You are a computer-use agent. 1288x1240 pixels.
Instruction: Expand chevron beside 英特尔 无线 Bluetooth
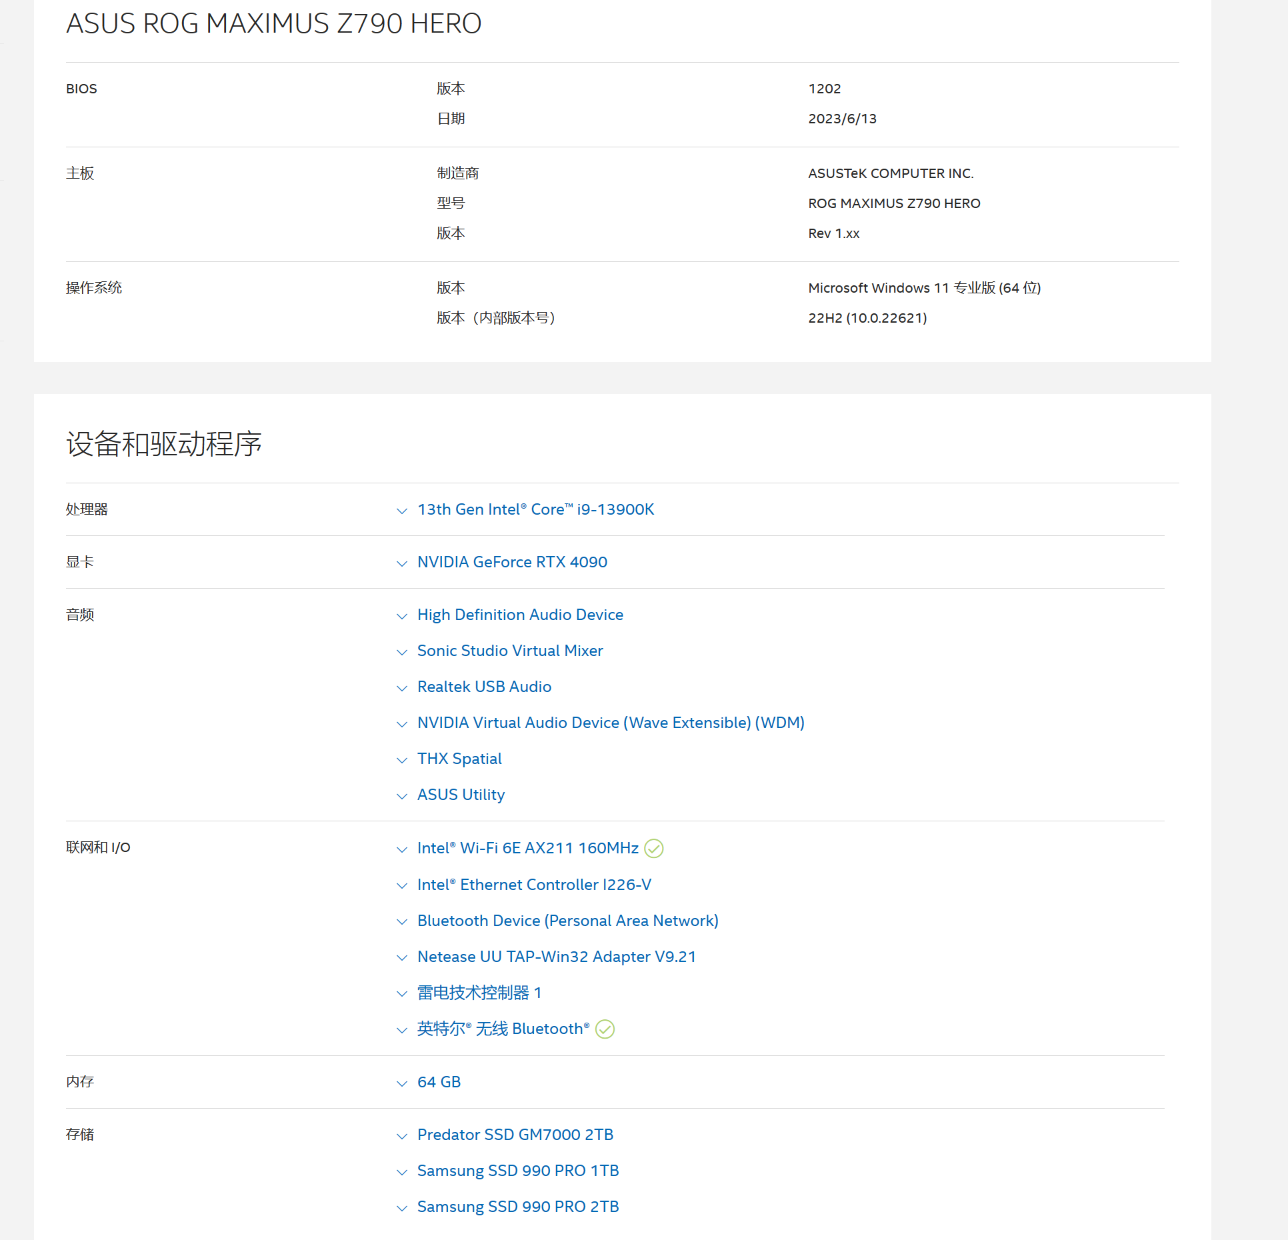401,1031
